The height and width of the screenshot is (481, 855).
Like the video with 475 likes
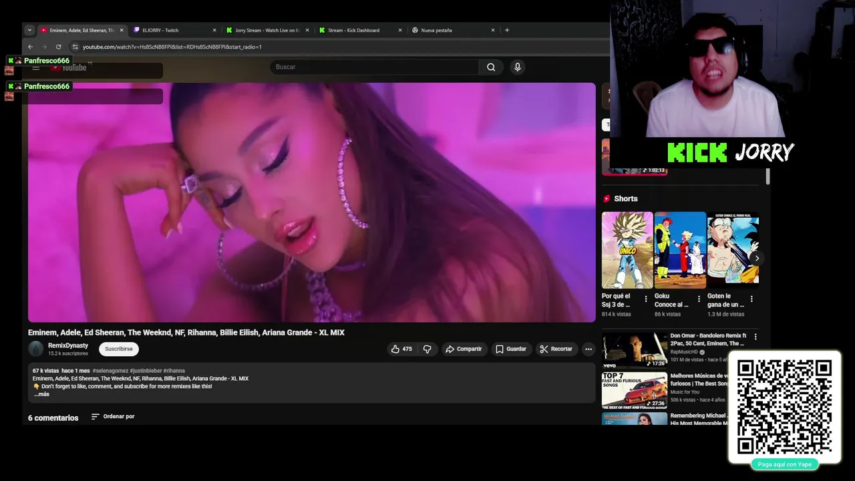[401, 349]
